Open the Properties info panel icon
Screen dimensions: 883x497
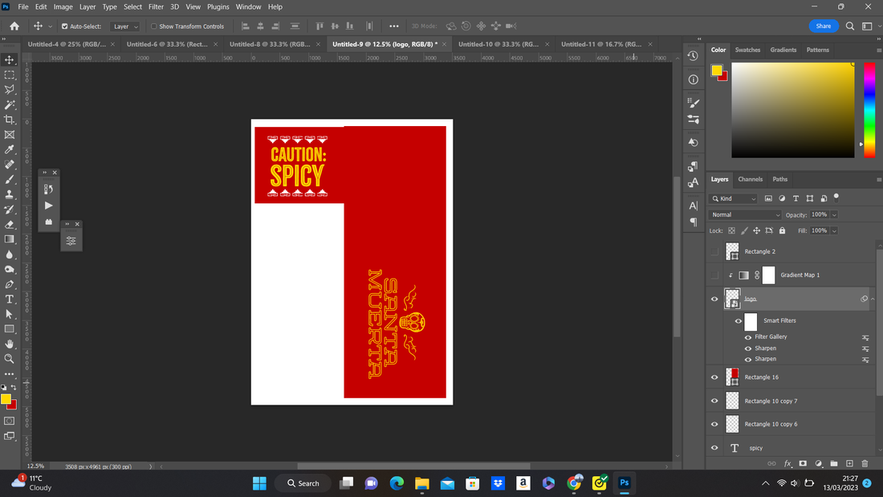694,79
